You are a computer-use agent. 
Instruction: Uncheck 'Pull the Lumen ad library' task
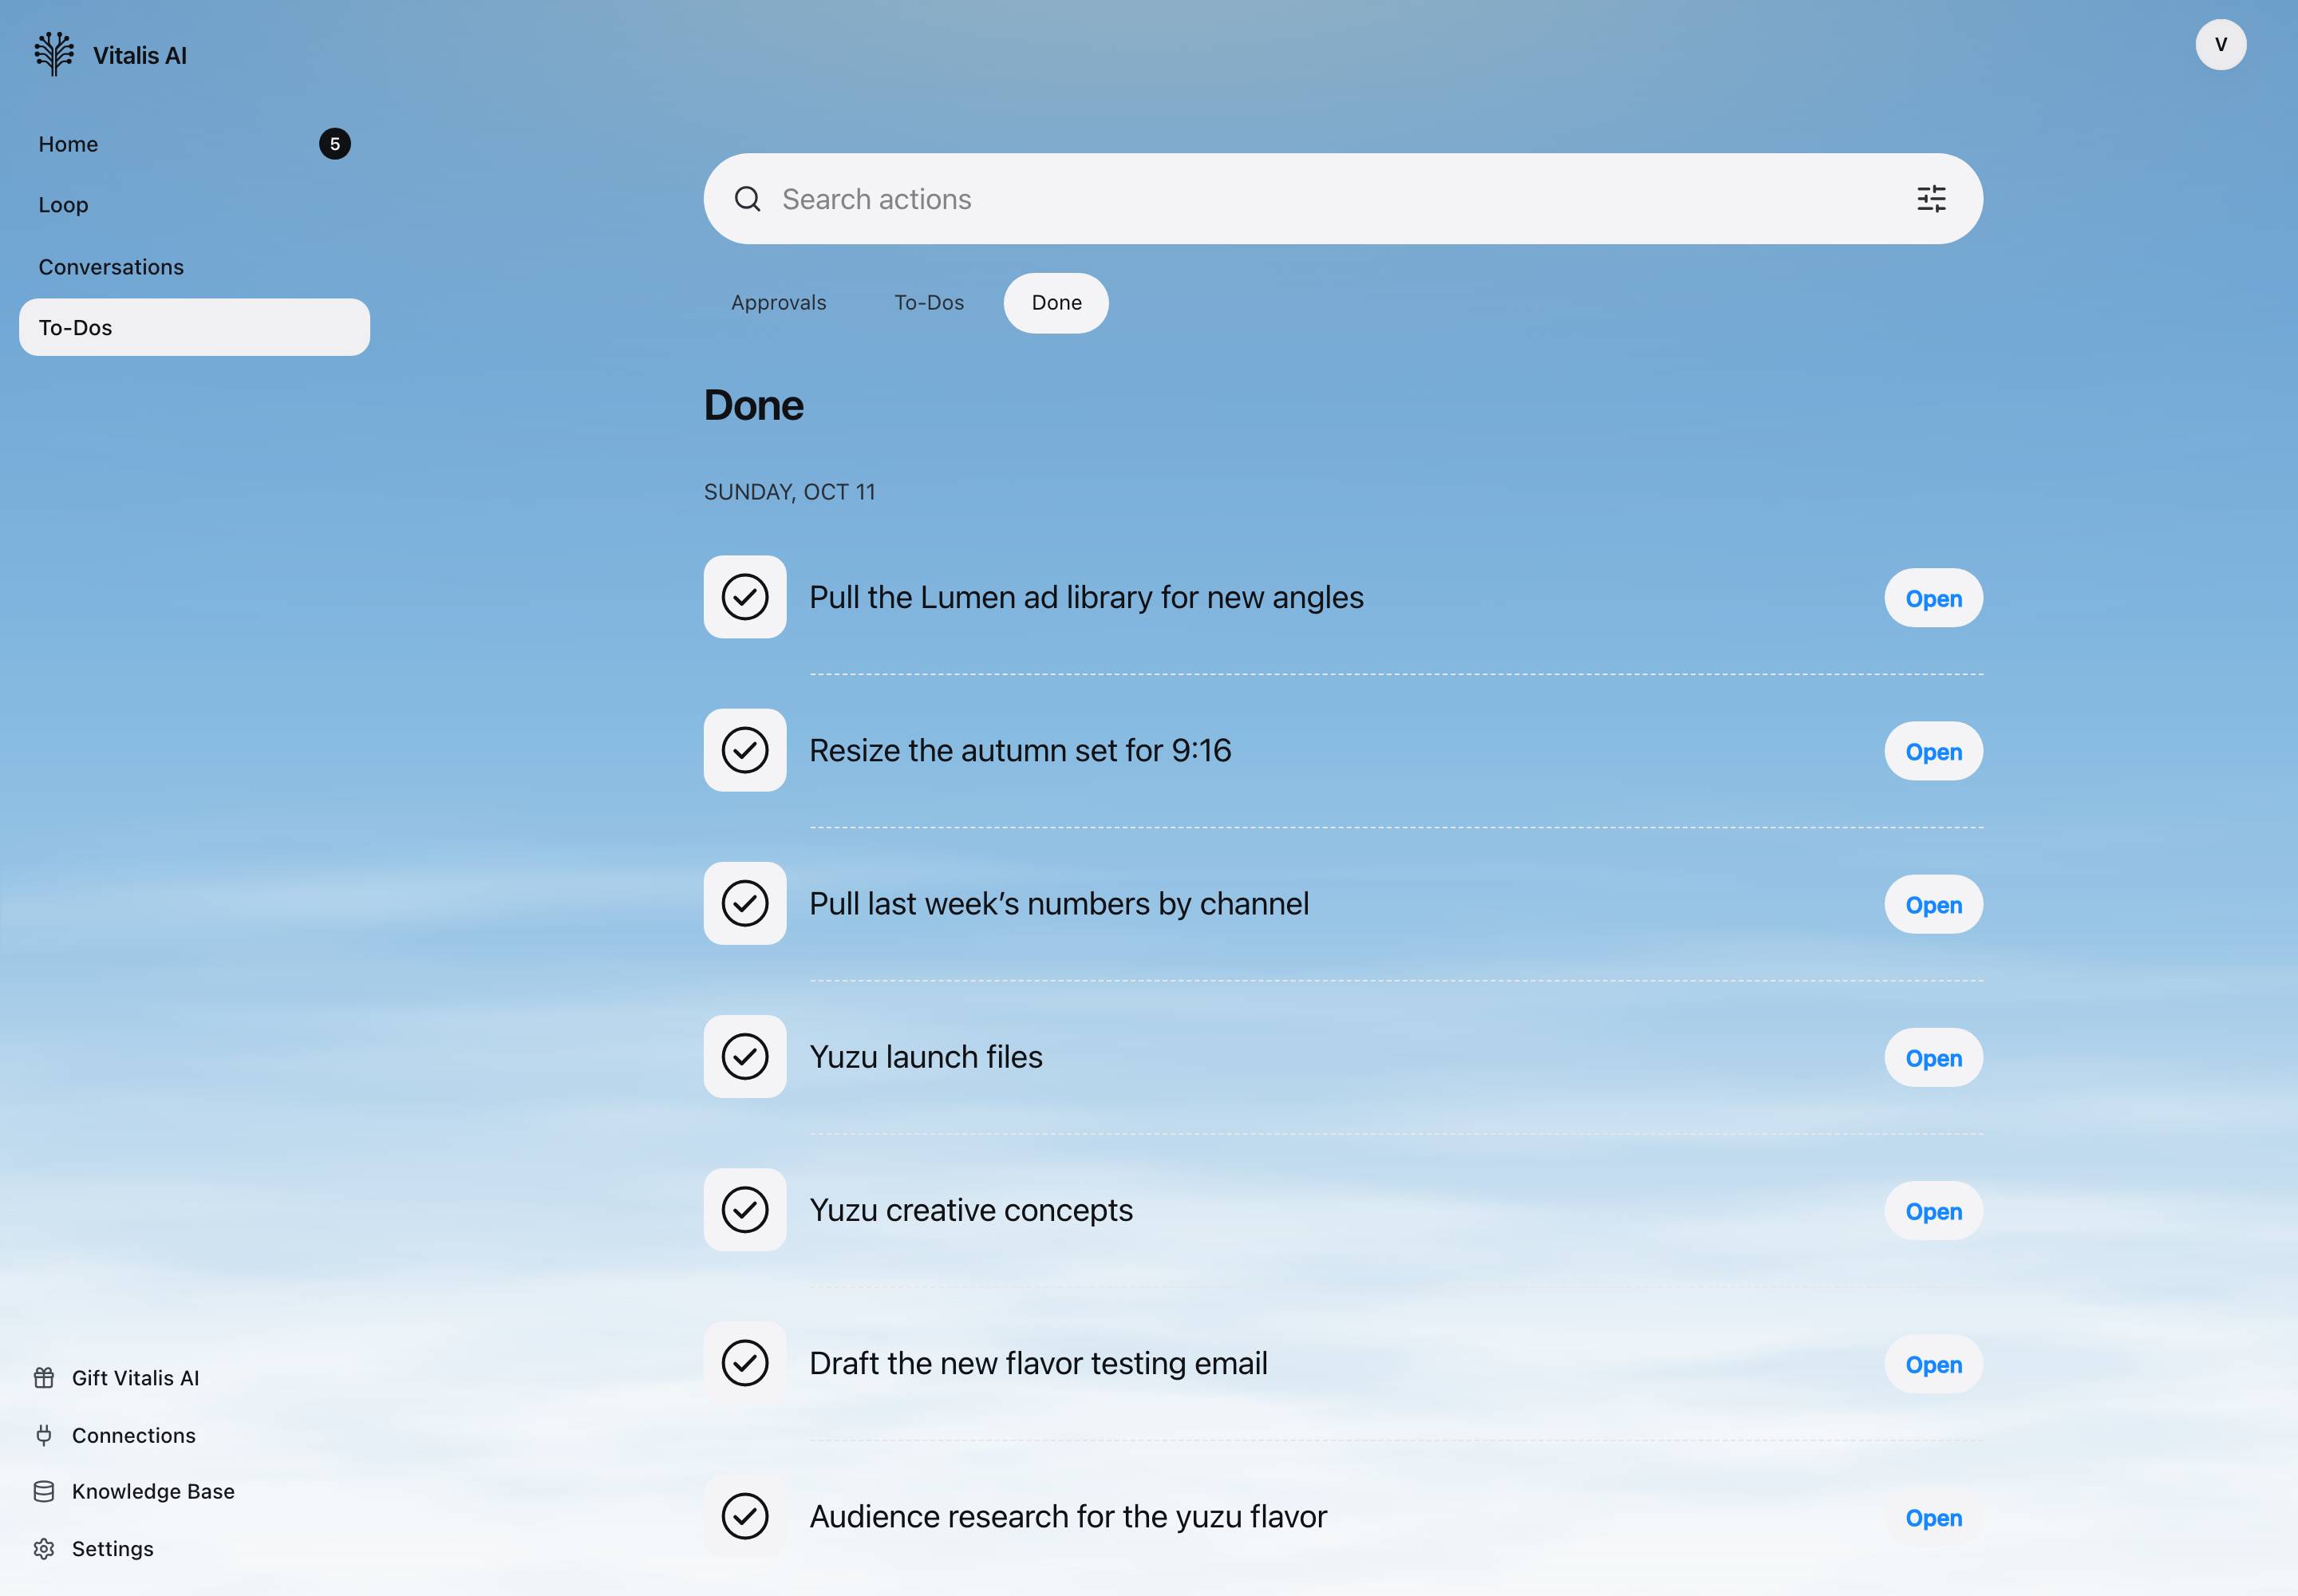(x=745, y=597)
